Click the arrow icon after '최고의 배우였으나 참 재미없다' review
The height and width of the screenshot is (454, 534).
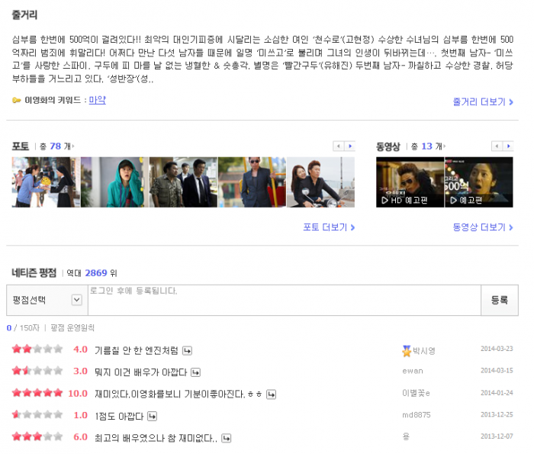pyautogui.click(x=226, y=439)
